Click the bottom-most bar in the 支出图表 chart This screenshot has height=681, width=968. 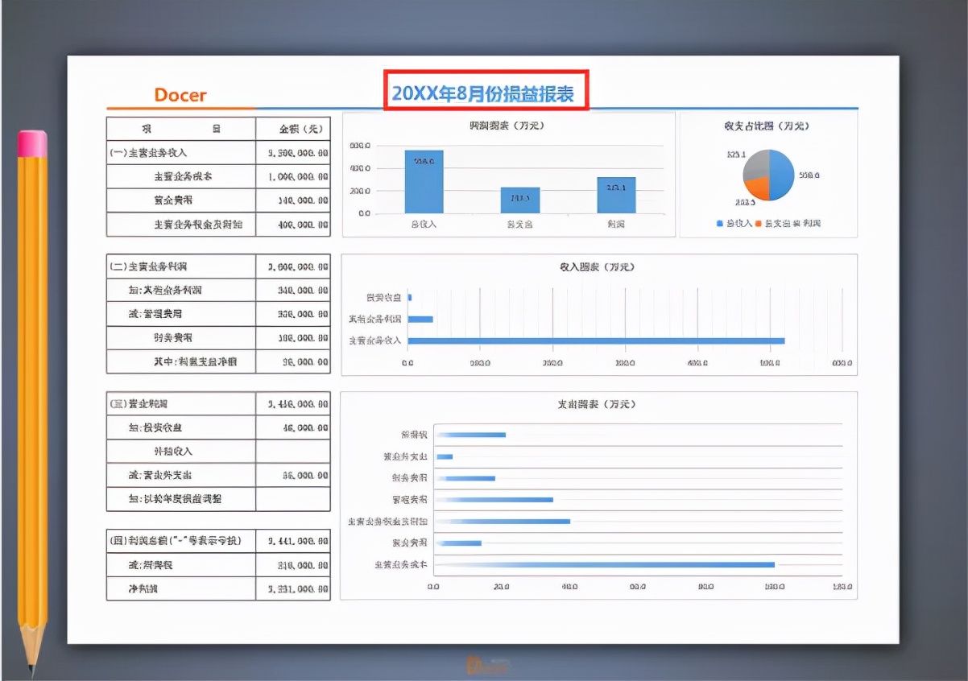[x=604, y=565]
